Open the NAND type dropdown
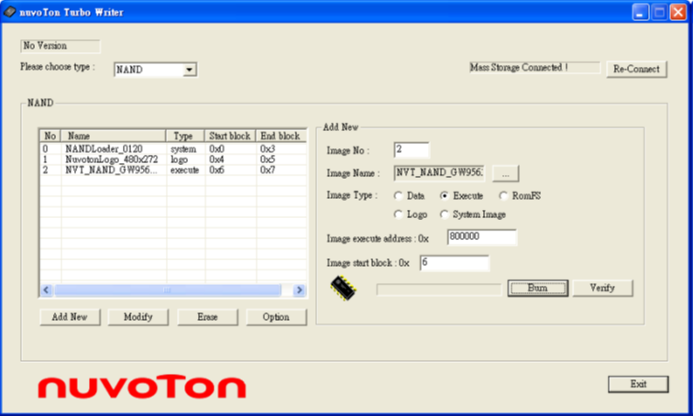The width and height of the screenshot is (693, 416). tap(190, 70)
